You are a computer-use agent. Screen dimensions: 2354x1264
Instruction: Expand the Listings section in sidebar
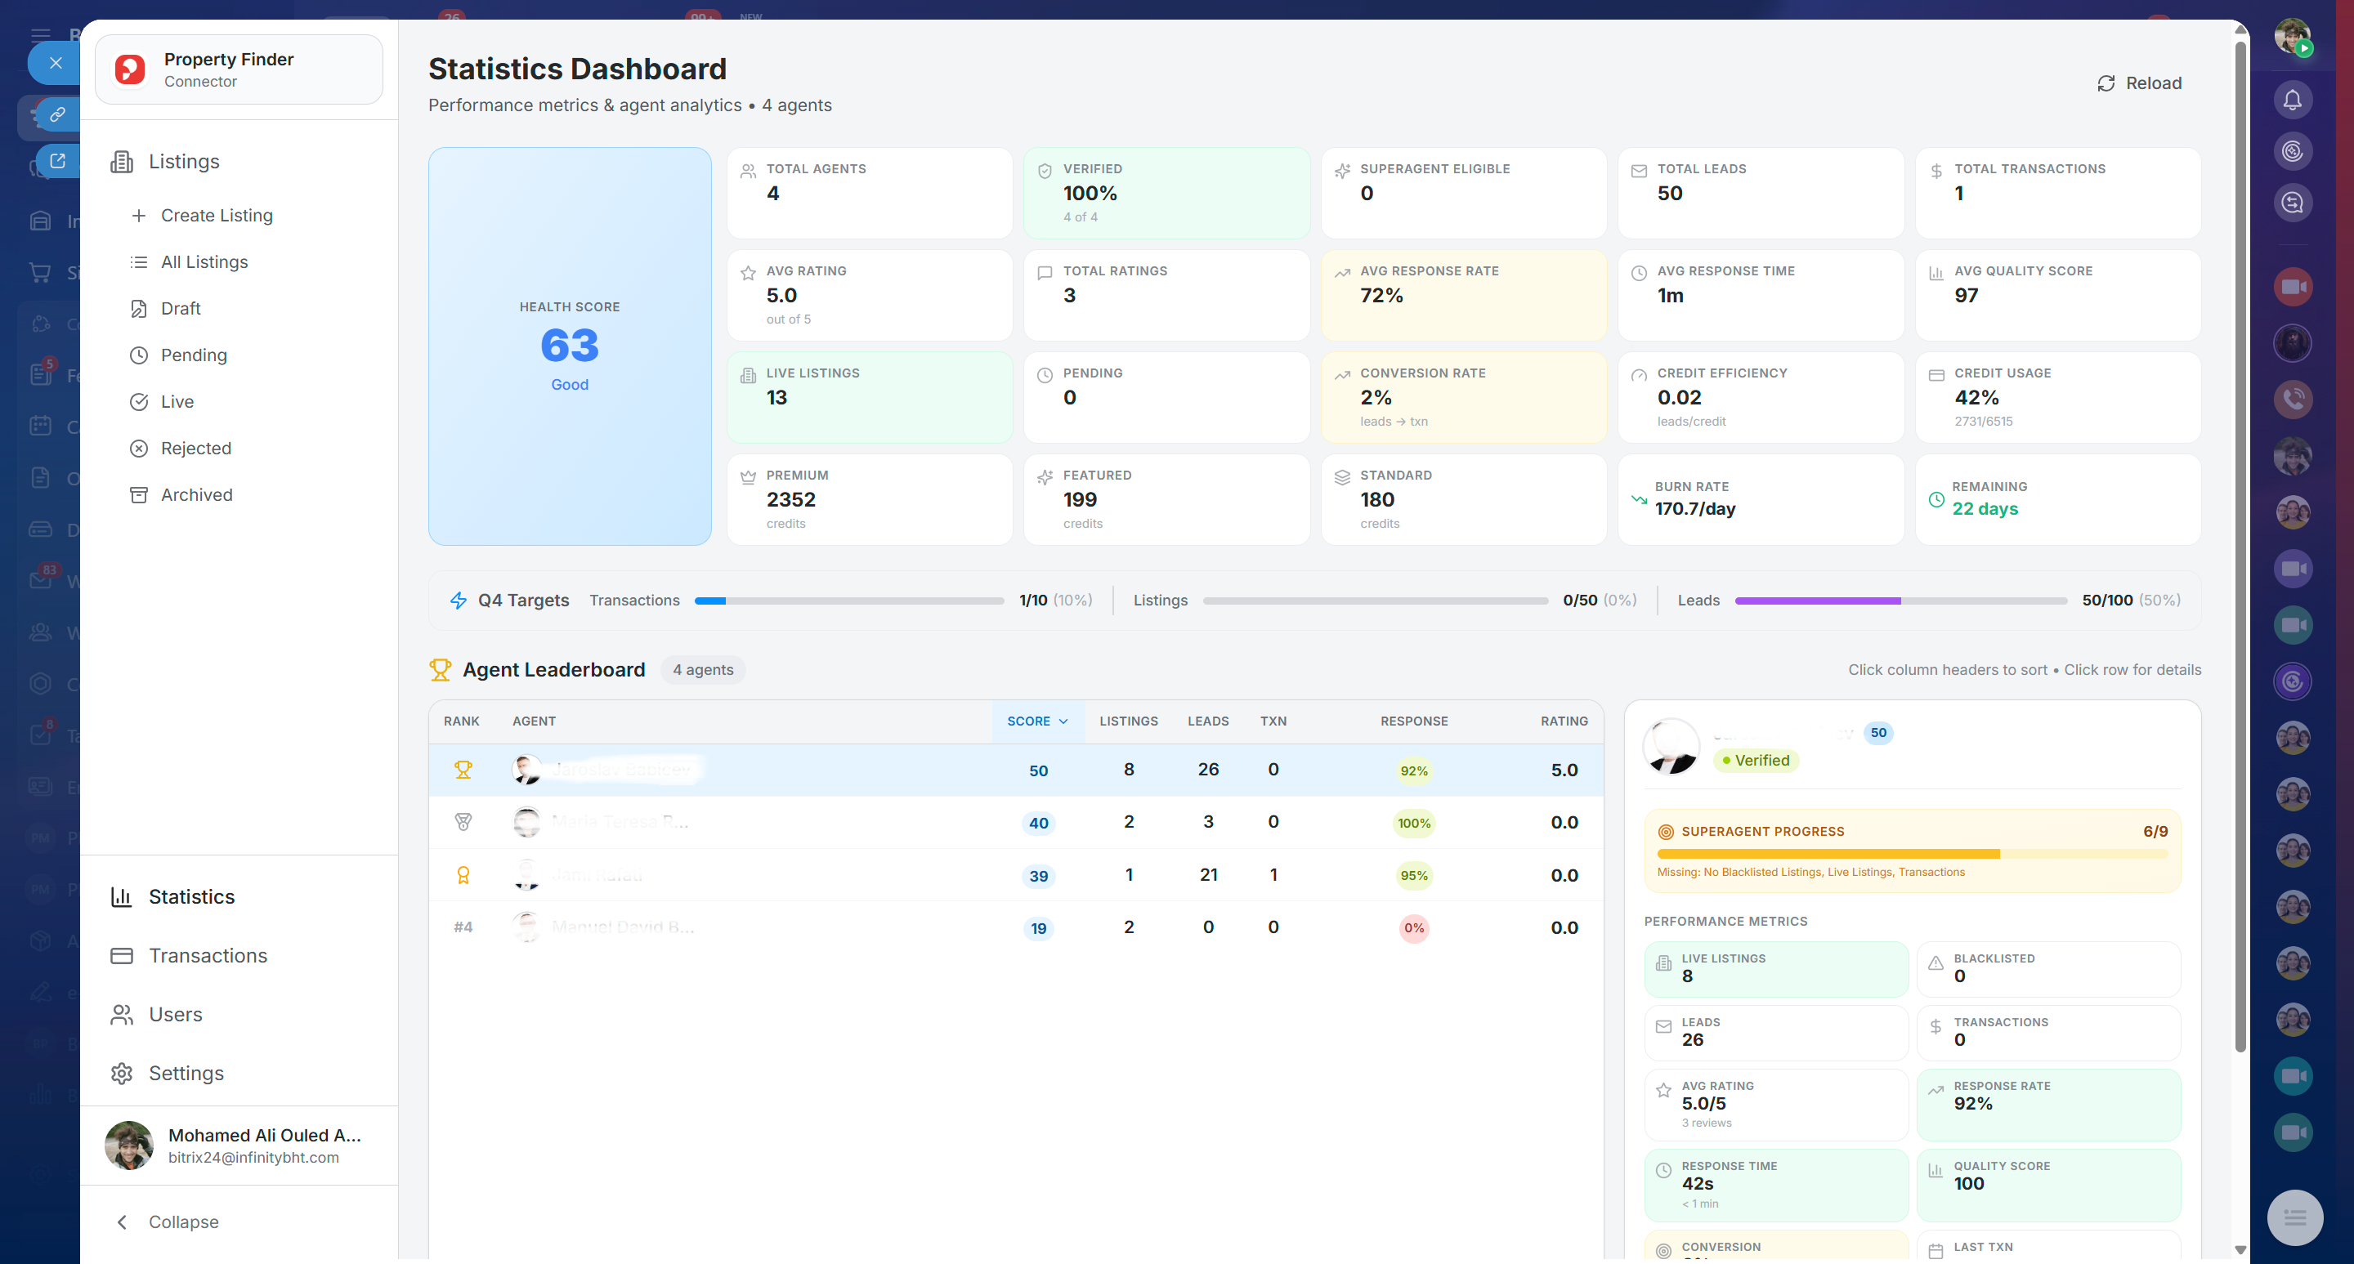pos(184,162)
